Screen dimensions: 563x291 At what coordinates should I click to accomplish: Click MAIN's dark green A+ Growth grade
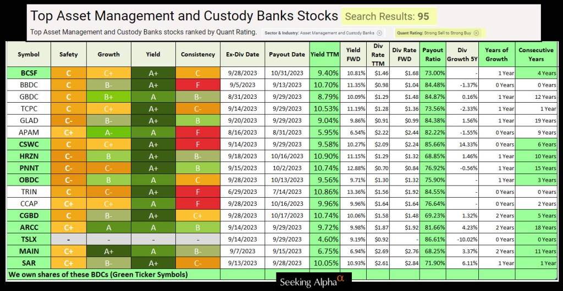point(109,251)
